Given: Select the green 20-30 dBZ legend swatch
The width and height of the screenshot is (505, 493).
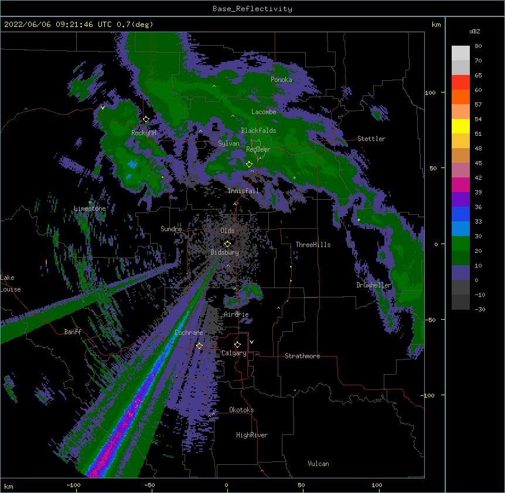Looking at the screenshot, I should (460, 244).
